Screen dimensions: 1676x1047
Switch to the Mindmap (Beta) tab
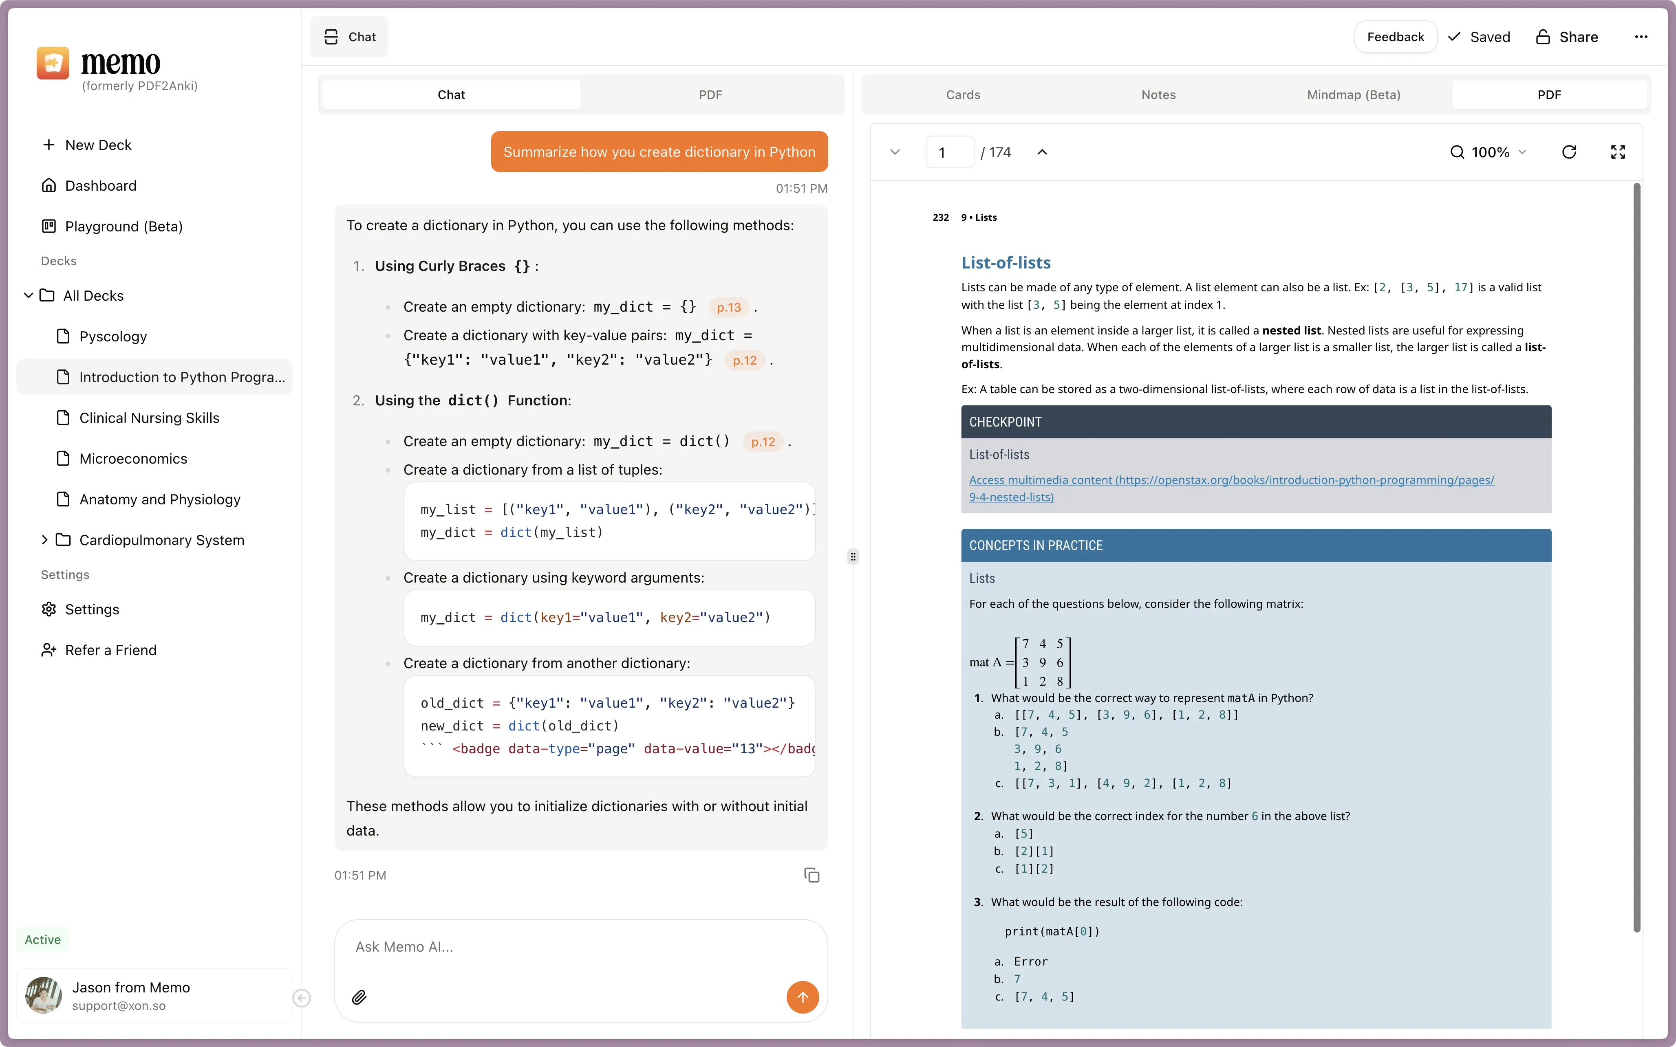tap(1353, 95)
